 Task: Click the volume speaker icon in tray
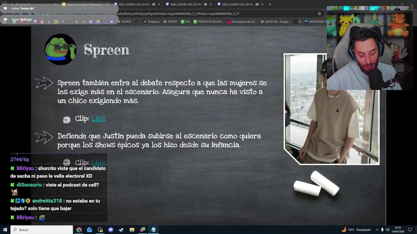tap(388, 230)
